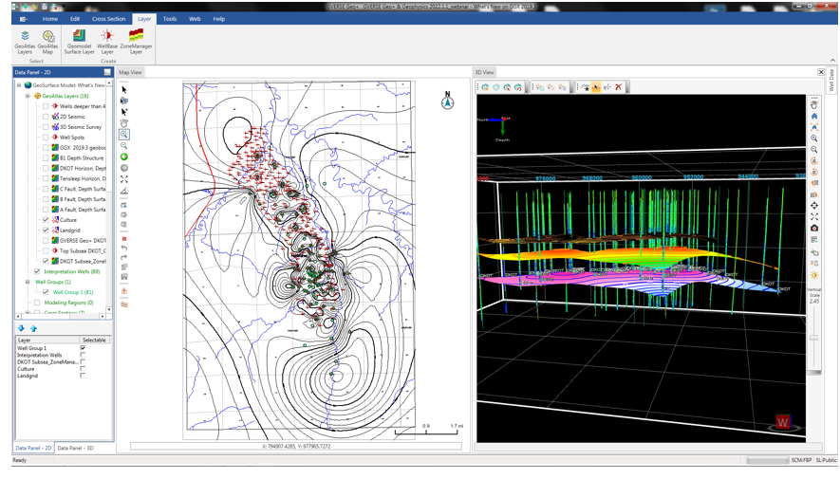The height and width of the screenshot is (479, 840).
Task: Uncheck the Landgrid layer in the tree
Action: point(46,230)
